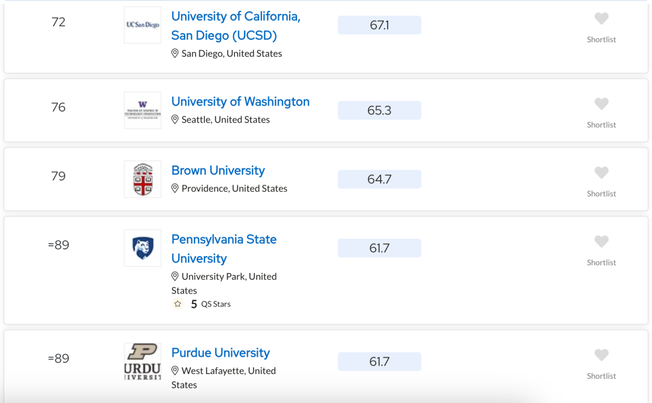The image size is (652, 403).
Task: Open the University of Washington link
Action: click(x=240, y=102)
